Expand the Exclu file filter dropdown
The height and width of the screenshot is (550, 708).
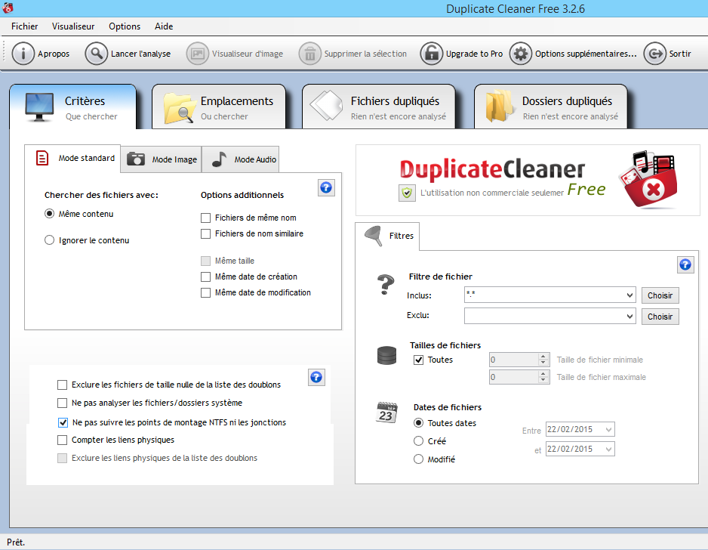click(x=630, y=317)
